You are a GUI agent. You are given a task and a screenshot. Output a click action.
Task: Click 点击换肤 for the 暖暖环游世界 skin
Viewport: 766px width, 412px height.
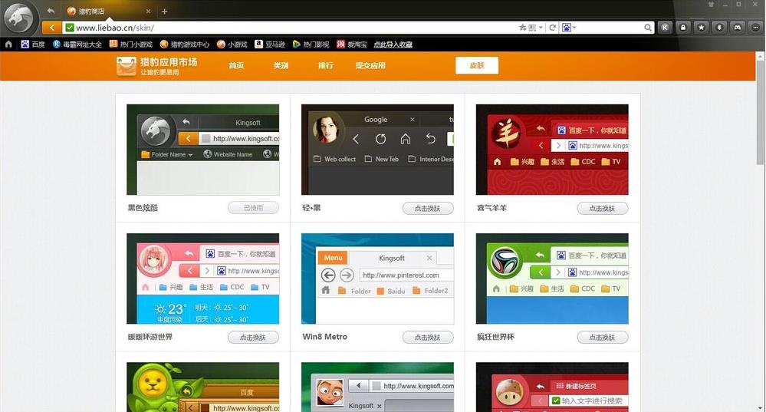253,338
